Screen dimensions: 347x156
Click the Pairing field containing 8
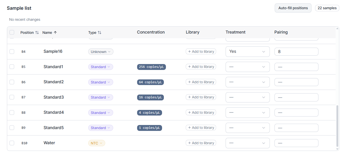click(x=296, y=51)
